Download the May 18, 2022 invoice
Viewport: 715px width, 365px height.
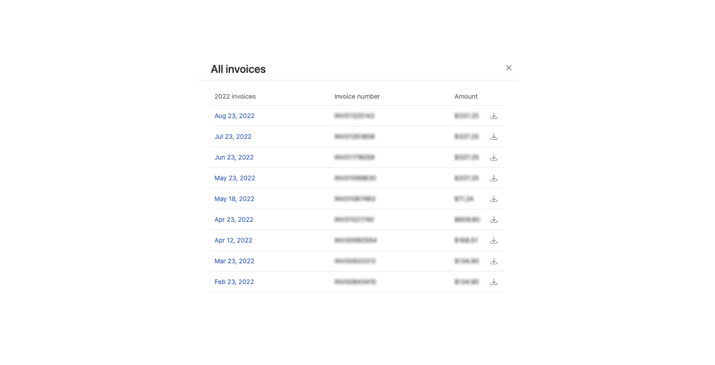pyautogui.click(x=494, y=199)
